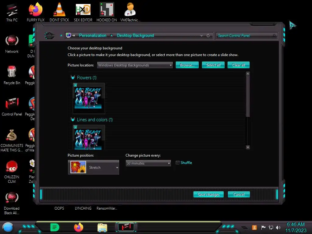Click the address bar double chevron
The width and height of the screenshot is (312, 234).
tap(74, 36)
